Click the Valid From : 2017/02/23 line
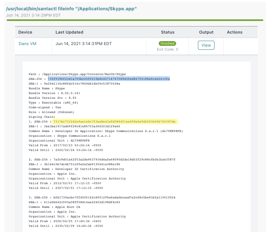This screenshot has height=232, width=266. pos(65,145)
